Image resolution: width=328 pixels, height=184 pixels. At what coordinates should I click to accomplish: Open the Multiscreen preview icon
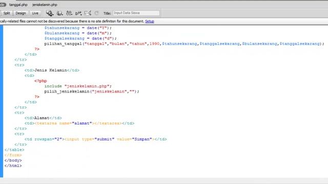click(50, 13)
